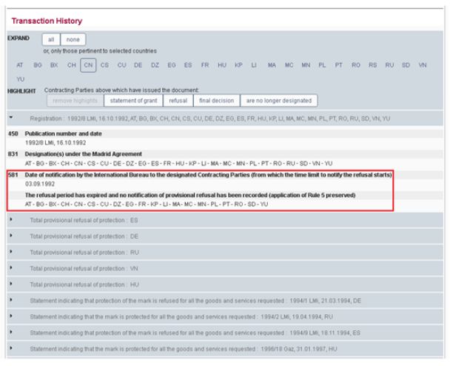Image resolution: width=450 pixels, height=366 pixels.
Task: Click the expand 'all' button
Action: point(52,39)
